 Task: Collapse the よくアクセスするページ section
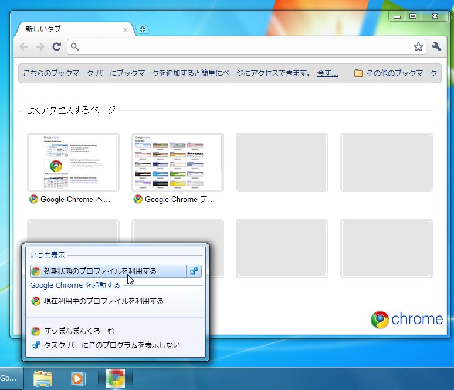[21, 111]
